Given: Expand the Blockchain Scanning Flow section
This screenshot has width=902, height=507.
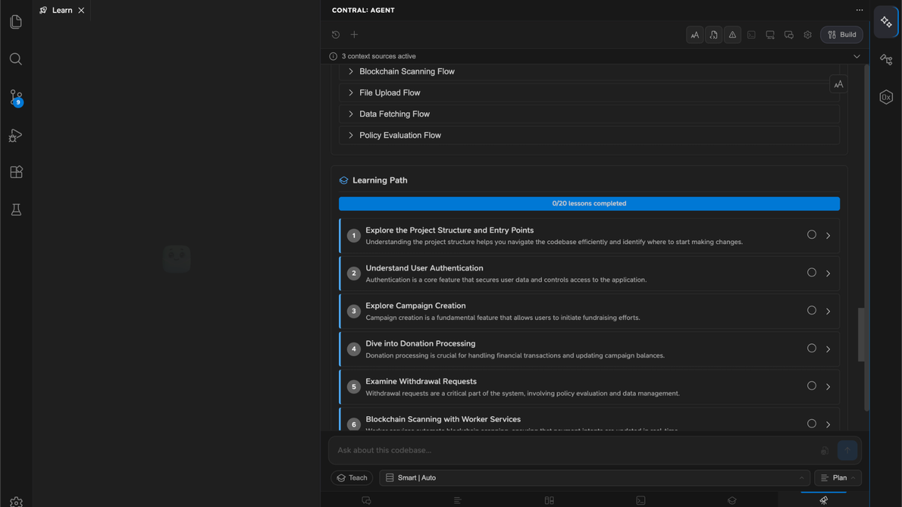Looking at the screenshot, I should pyautogui.click(x=589, y=71).
